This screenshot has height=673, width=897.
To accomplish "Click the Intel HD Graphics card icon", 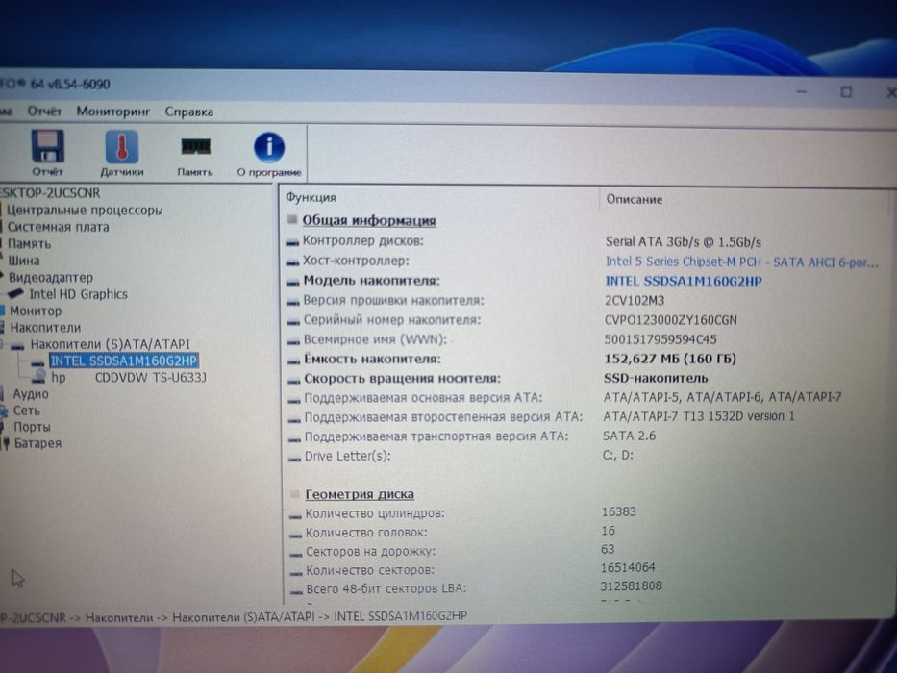I will (x=15, y=293).
